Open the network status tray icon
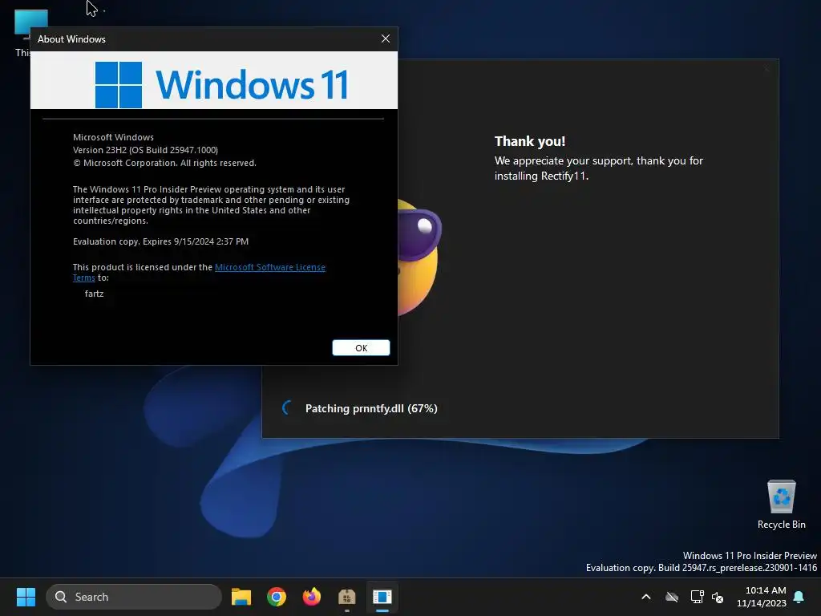Viewport: 821px width, 616px height. click(697, 597)
